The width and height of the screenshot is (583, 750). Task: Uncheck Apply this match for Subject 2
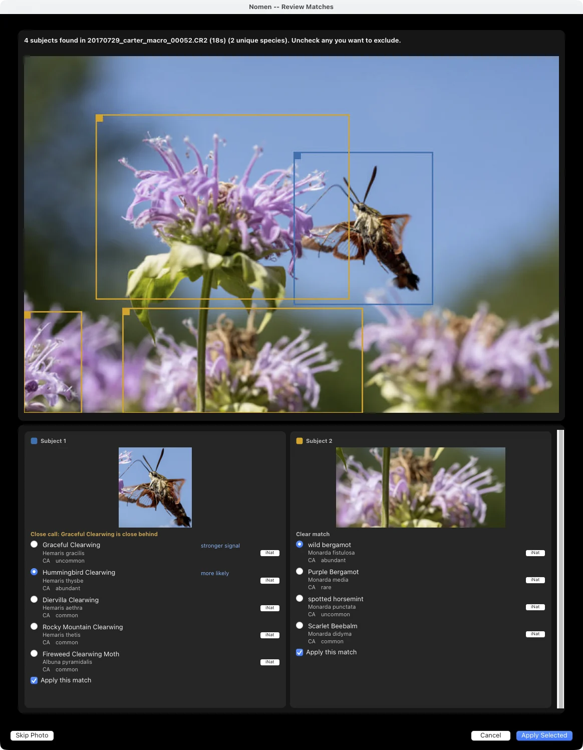point(300,652)
